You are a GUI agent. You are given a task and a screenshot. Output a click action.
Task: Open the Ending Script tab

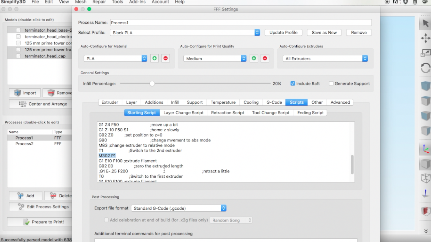[310, 113]
